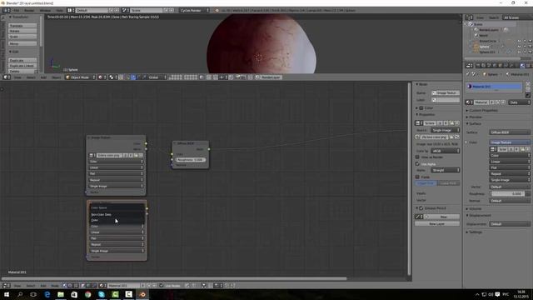The height and width of the screenshot is (300, 533).
Task: Collapse the Transform section in tool shelf
Action: tap(11, 17)
